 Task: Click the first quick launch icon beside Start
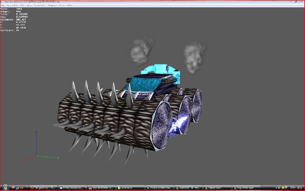[x=13, y=188]
